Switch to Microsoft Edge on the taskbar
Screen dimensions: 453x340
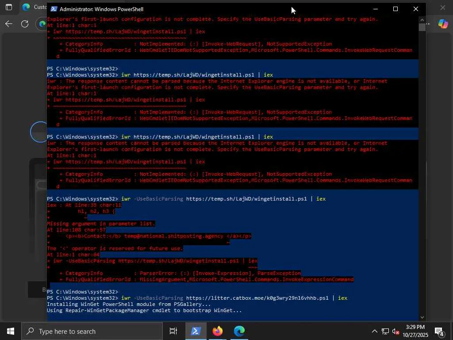[x=239, y=331]
